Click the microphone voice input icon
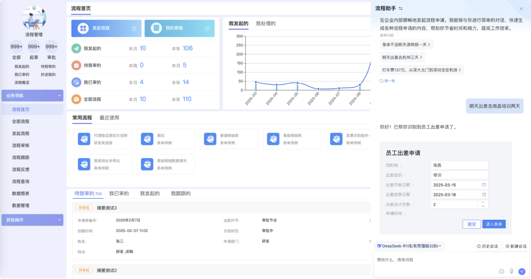This screenshot has height=279, width=531. click(511, 271)
